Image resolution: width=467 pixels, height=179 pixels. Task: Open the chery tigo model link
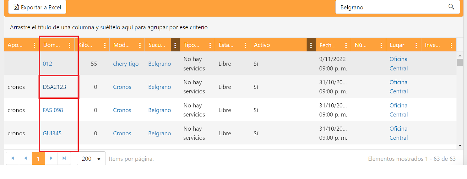tap(126, 64)
